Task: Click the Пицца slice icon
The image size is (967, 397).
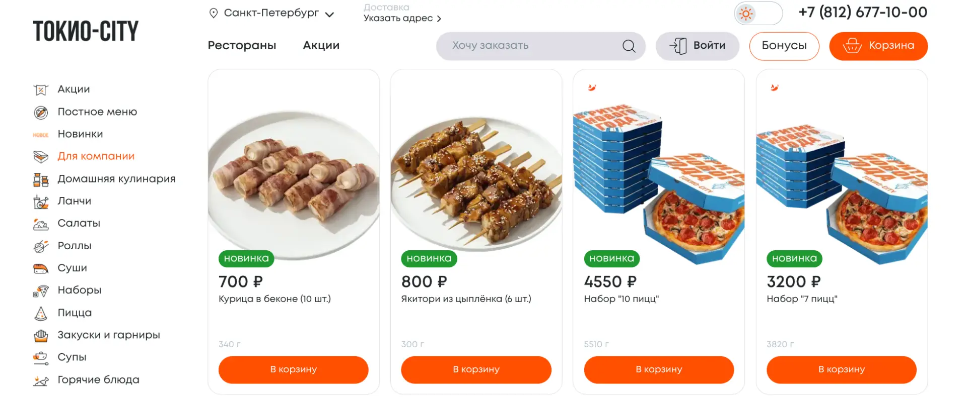Action: pyautogui.click(x=41, y=314)
